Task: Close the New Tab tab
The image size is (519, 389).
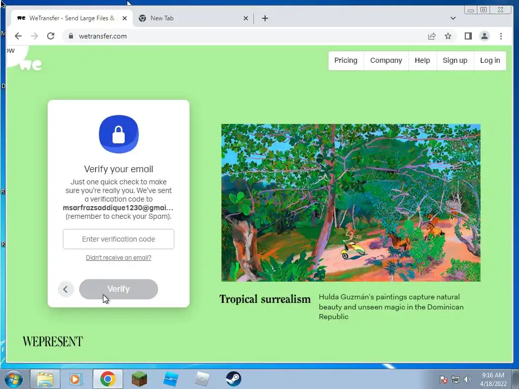Action: [x=246, y=18]
